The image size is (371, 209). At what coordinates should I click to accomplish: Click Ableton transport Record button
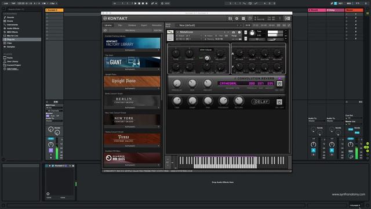tap(143, 3)
